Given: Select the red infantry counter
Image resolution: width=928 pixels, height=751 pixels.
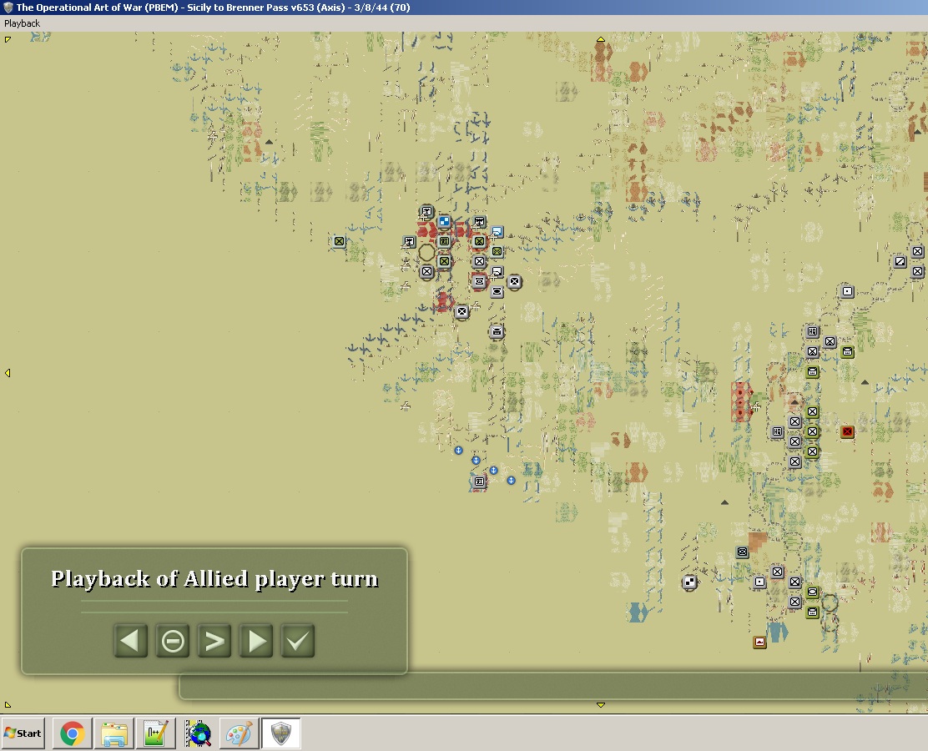Looking at the screenshot, I should (x=848, y=431).
